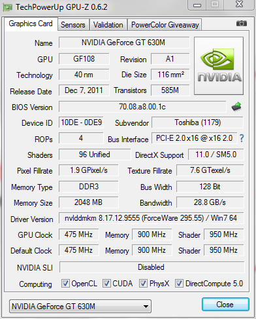Click the dropdown arrow for GT 630M
This screenshot has height=319, width=256.
point(146,307)
